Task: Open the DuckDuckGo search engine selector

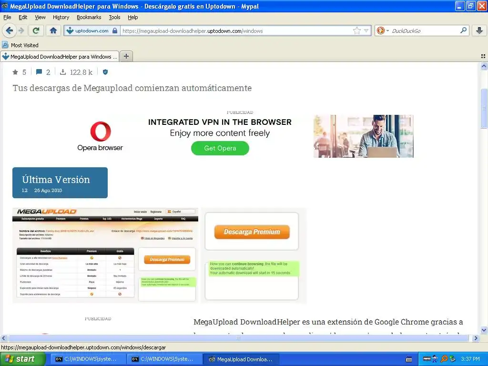Action: click(x=383, y=30)
